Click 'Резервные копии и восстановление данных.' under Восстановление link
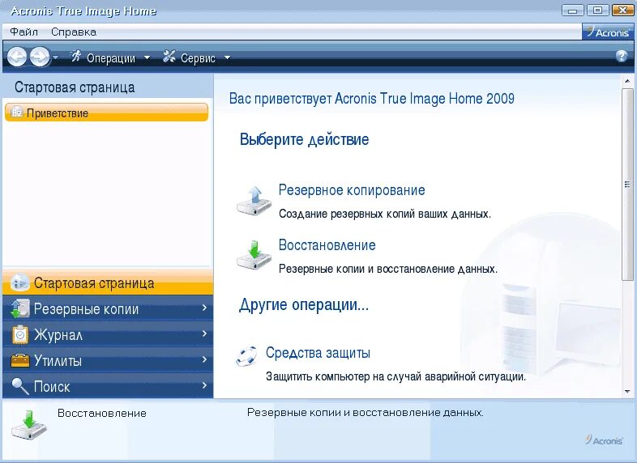The width and height of the screenshot is (637, 463). pyautogui.click(x=388, y=269)
